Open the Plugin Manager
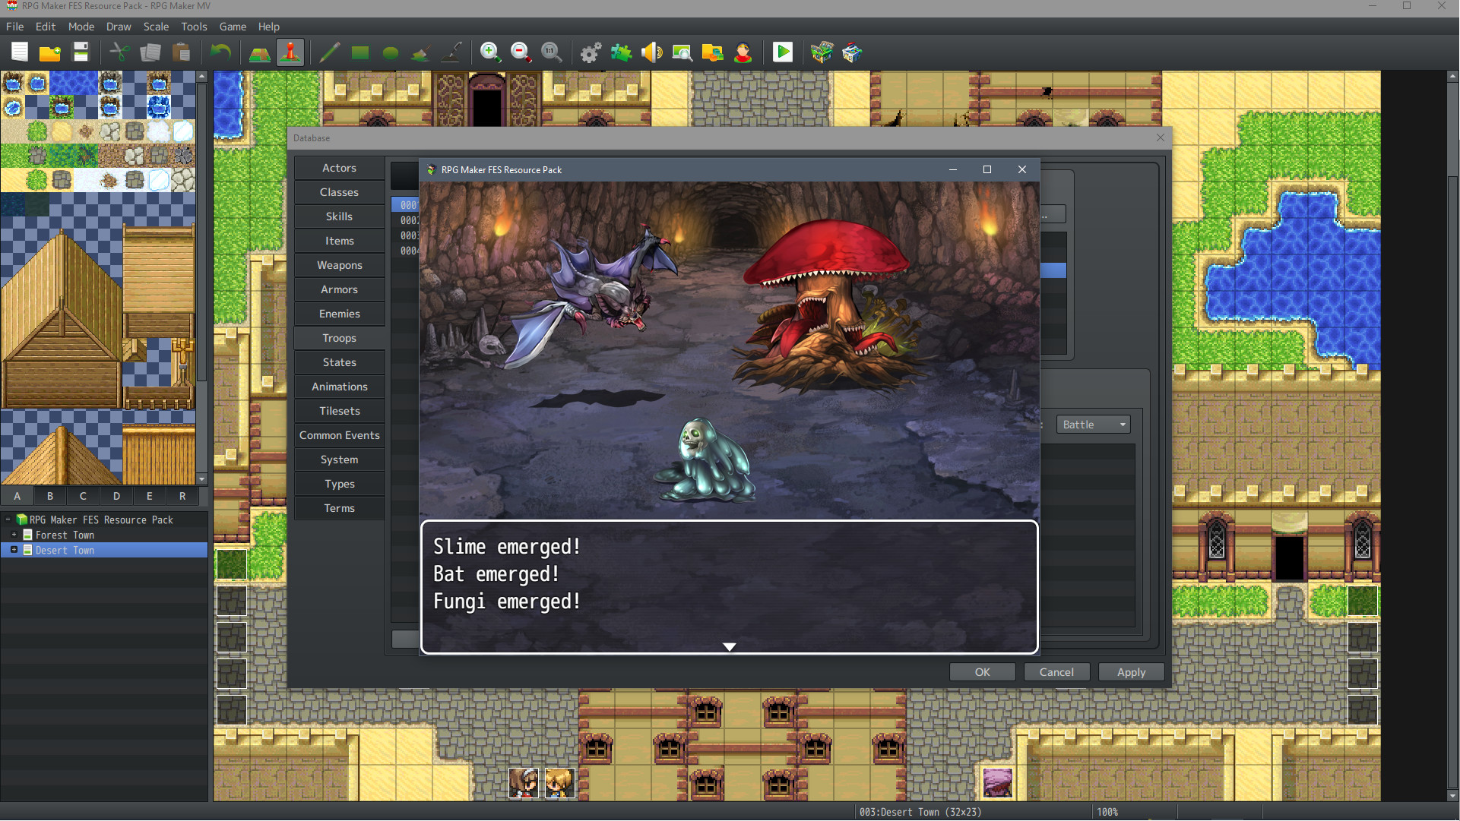Screen dimensions: 1460x821 (x=622, y=52)
